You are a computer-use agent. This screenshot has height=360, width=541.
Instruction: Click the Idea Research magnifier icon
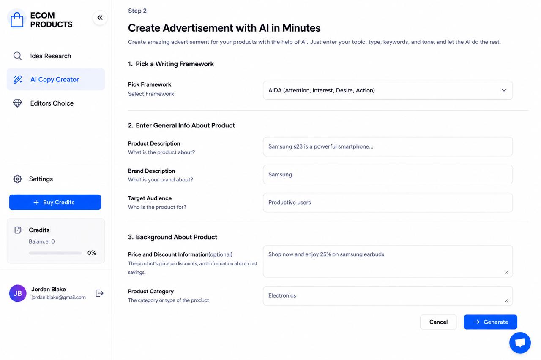point(17,56)
